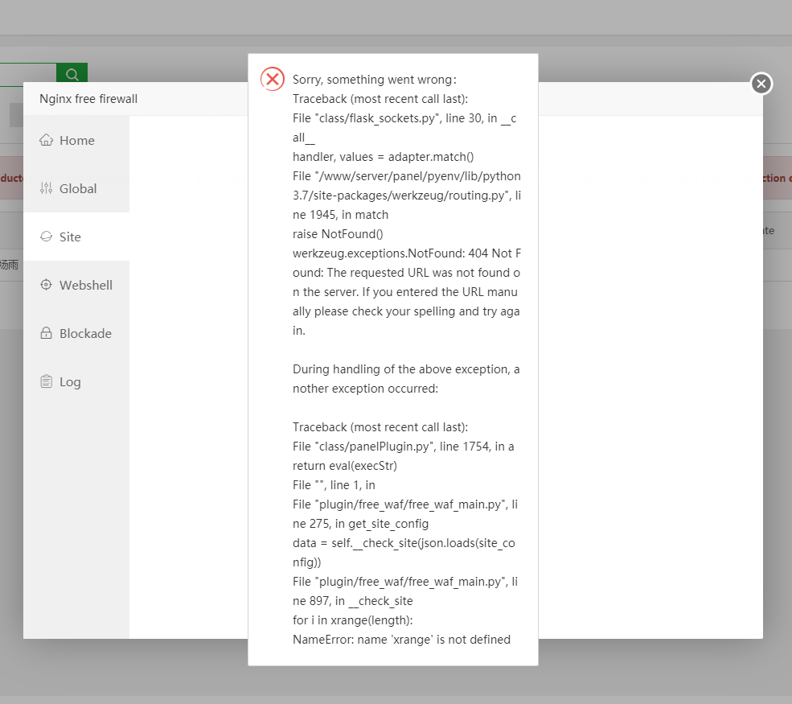Switch to the Site tab

69,237
